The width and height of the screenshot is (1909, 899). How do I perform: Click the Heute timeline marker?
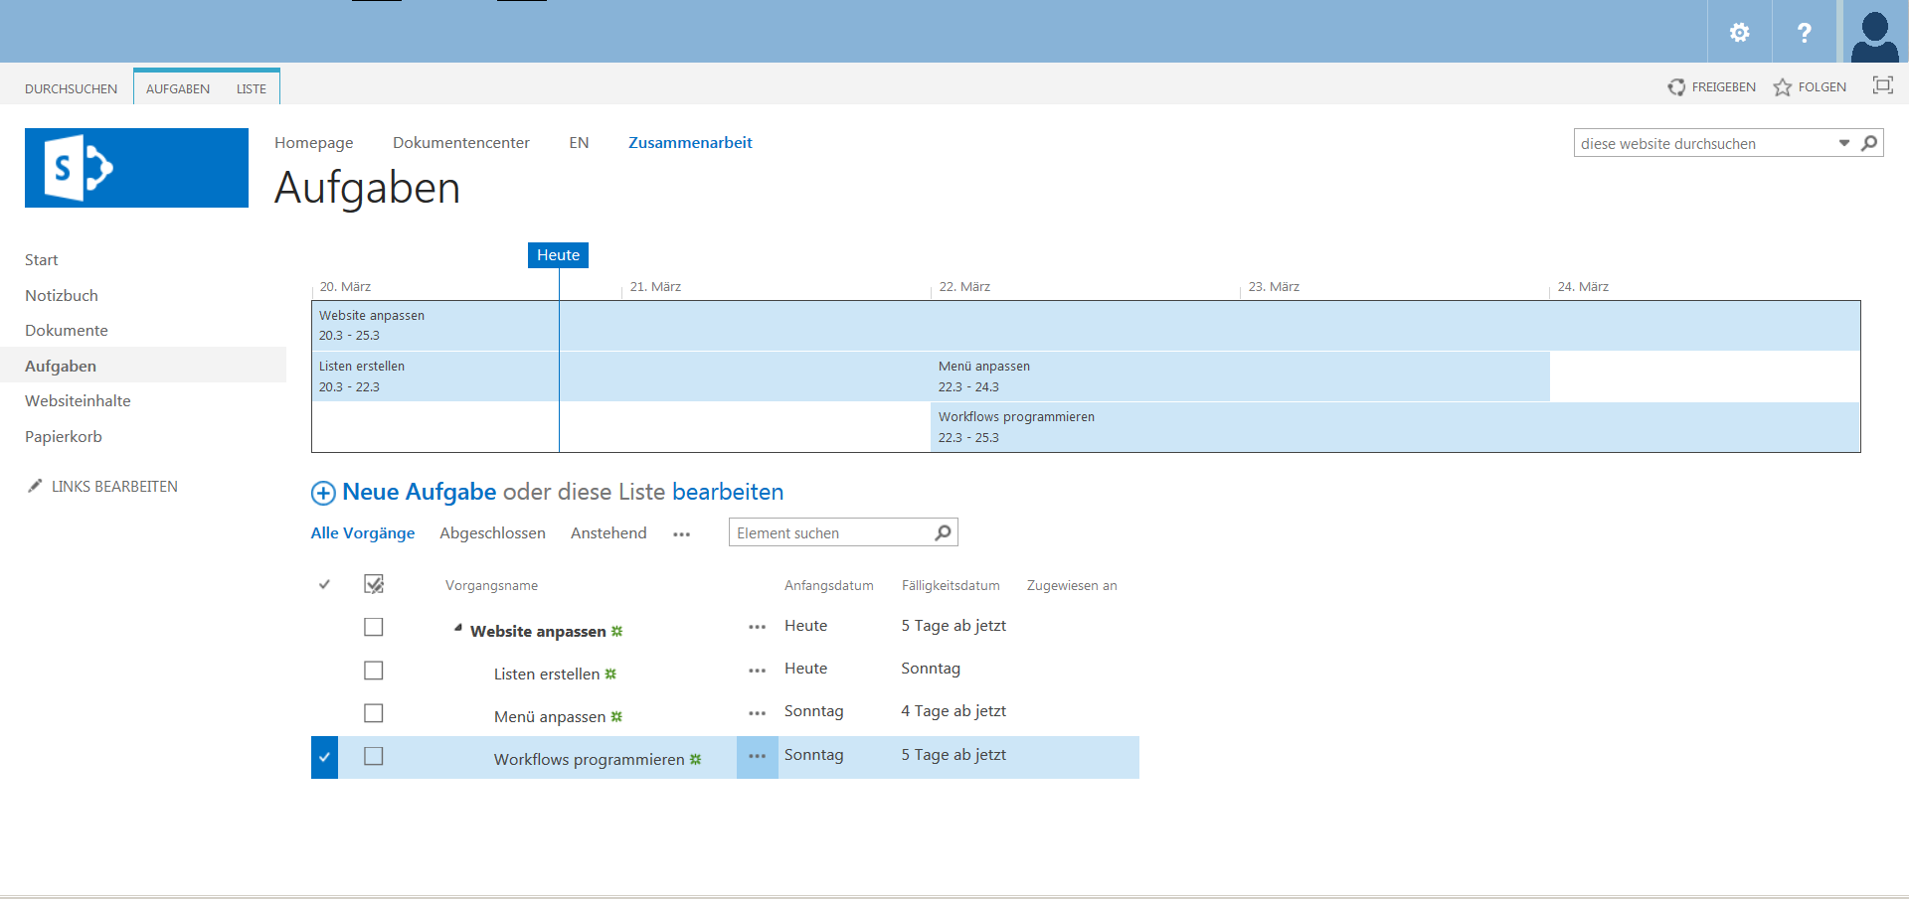[558, 255]
